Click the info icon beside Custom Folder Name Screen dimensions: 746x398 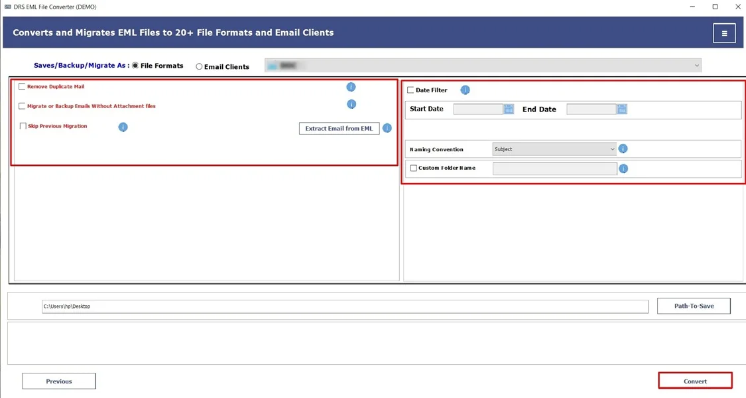[623, 168]
